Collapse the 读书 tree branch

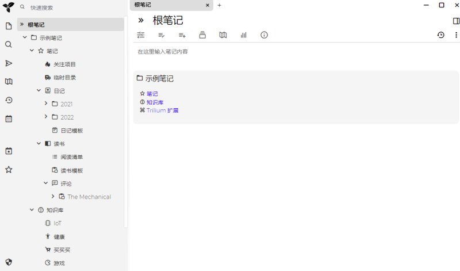(x=39, y=143)
